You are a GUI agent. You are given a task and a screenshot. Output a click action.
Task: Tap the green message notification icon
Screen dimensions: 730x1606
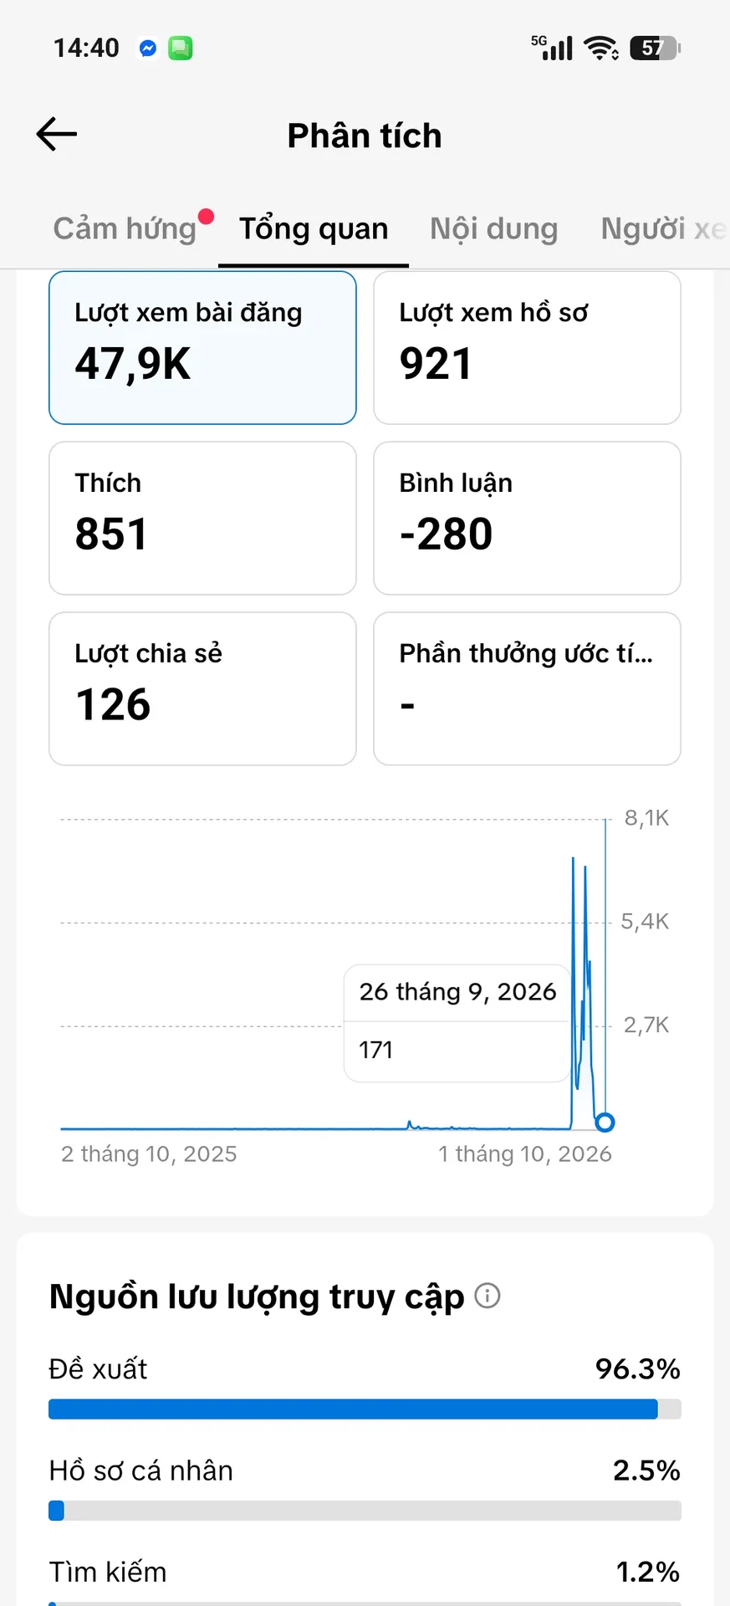(181, 49)
